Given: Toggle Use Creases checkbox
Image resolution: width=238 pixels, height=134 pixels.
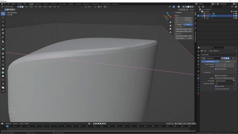Looking at the screenshot, I should (x=216, y=86).
